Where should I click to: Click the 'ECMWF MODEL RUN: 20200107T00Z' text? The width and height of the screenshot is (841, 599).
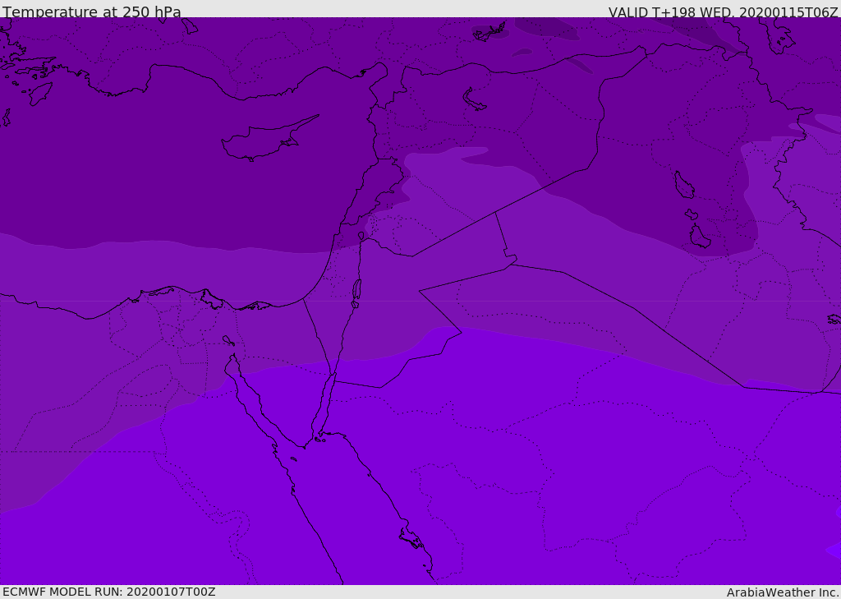pyautogui.click(x=109, y=592)
